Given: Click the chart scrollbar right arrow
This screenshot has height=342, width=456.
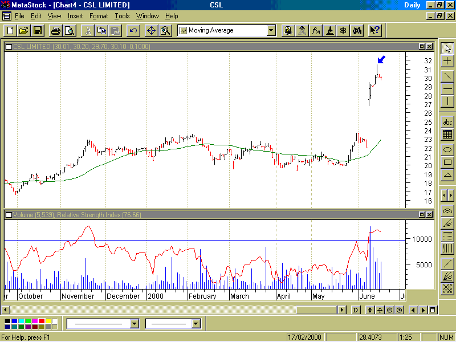Looking at the screenshot, I should [343, 310].
